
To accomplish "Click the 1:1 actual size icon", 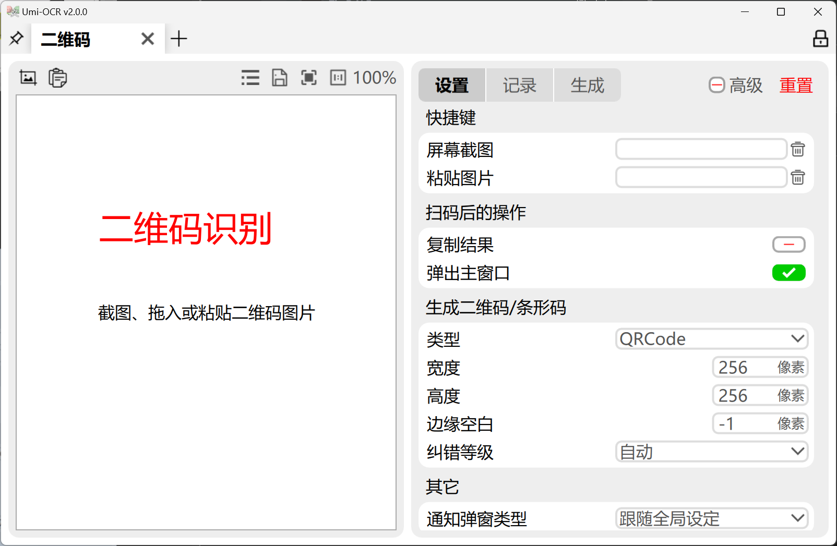I will click(x=338, y=78).
